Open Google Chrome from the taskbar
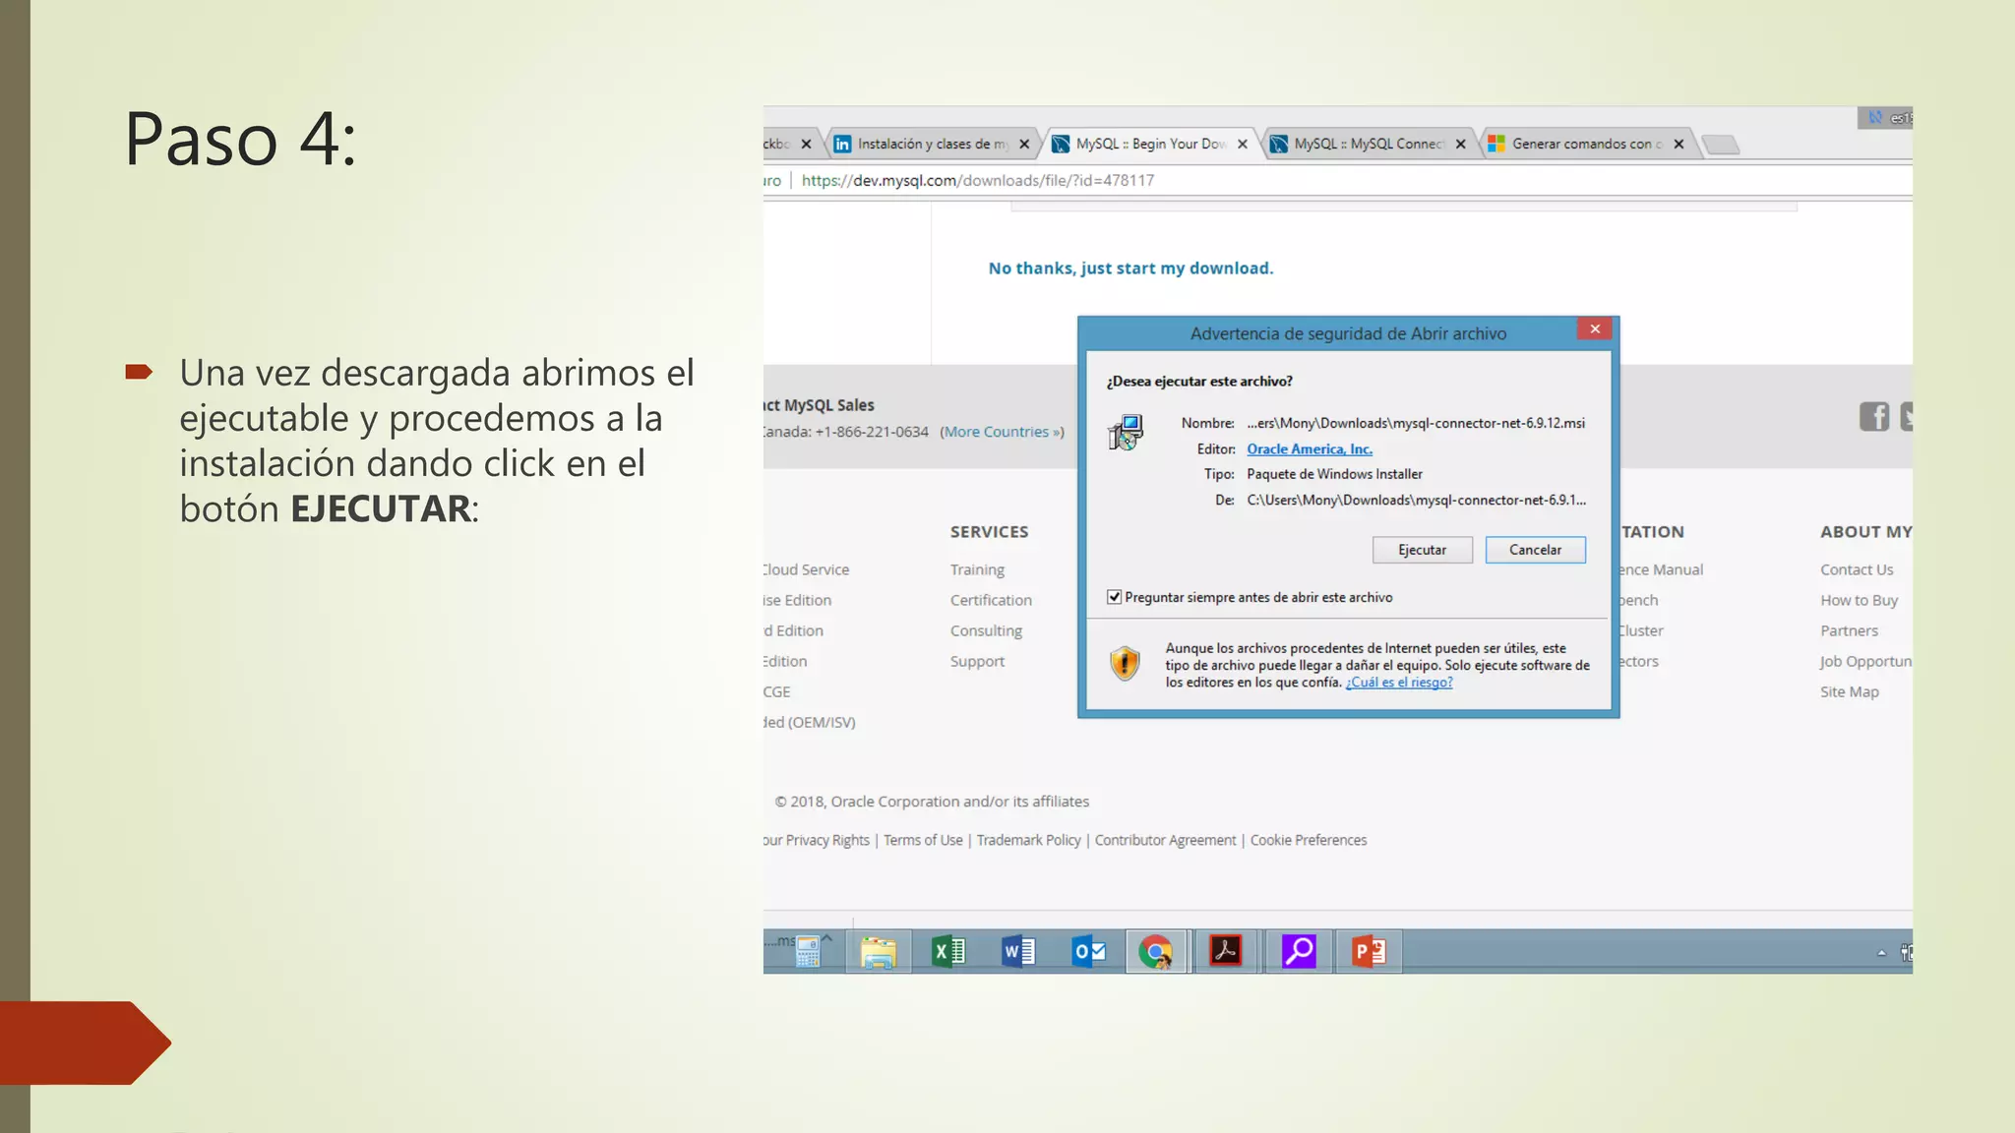 1157,951
